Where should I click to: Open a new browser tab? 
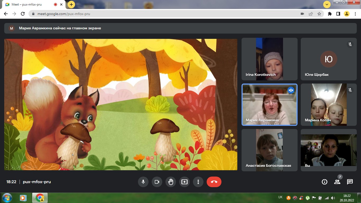click(71, 4)
